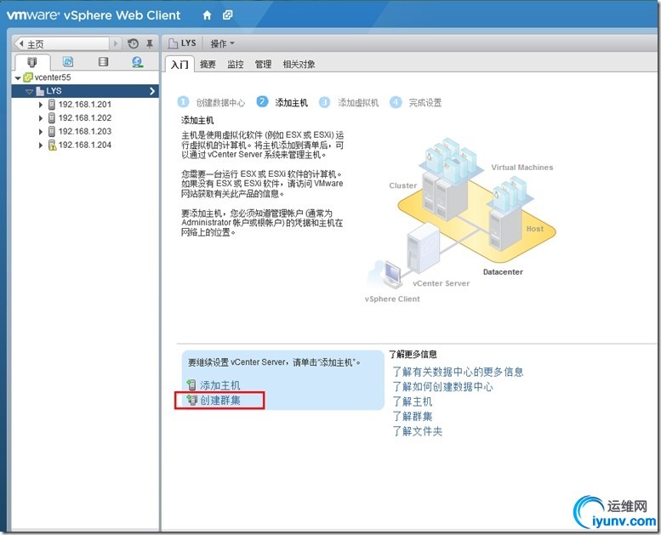Open the 监控 tab
Screen dimensions: 661x535
236,65
